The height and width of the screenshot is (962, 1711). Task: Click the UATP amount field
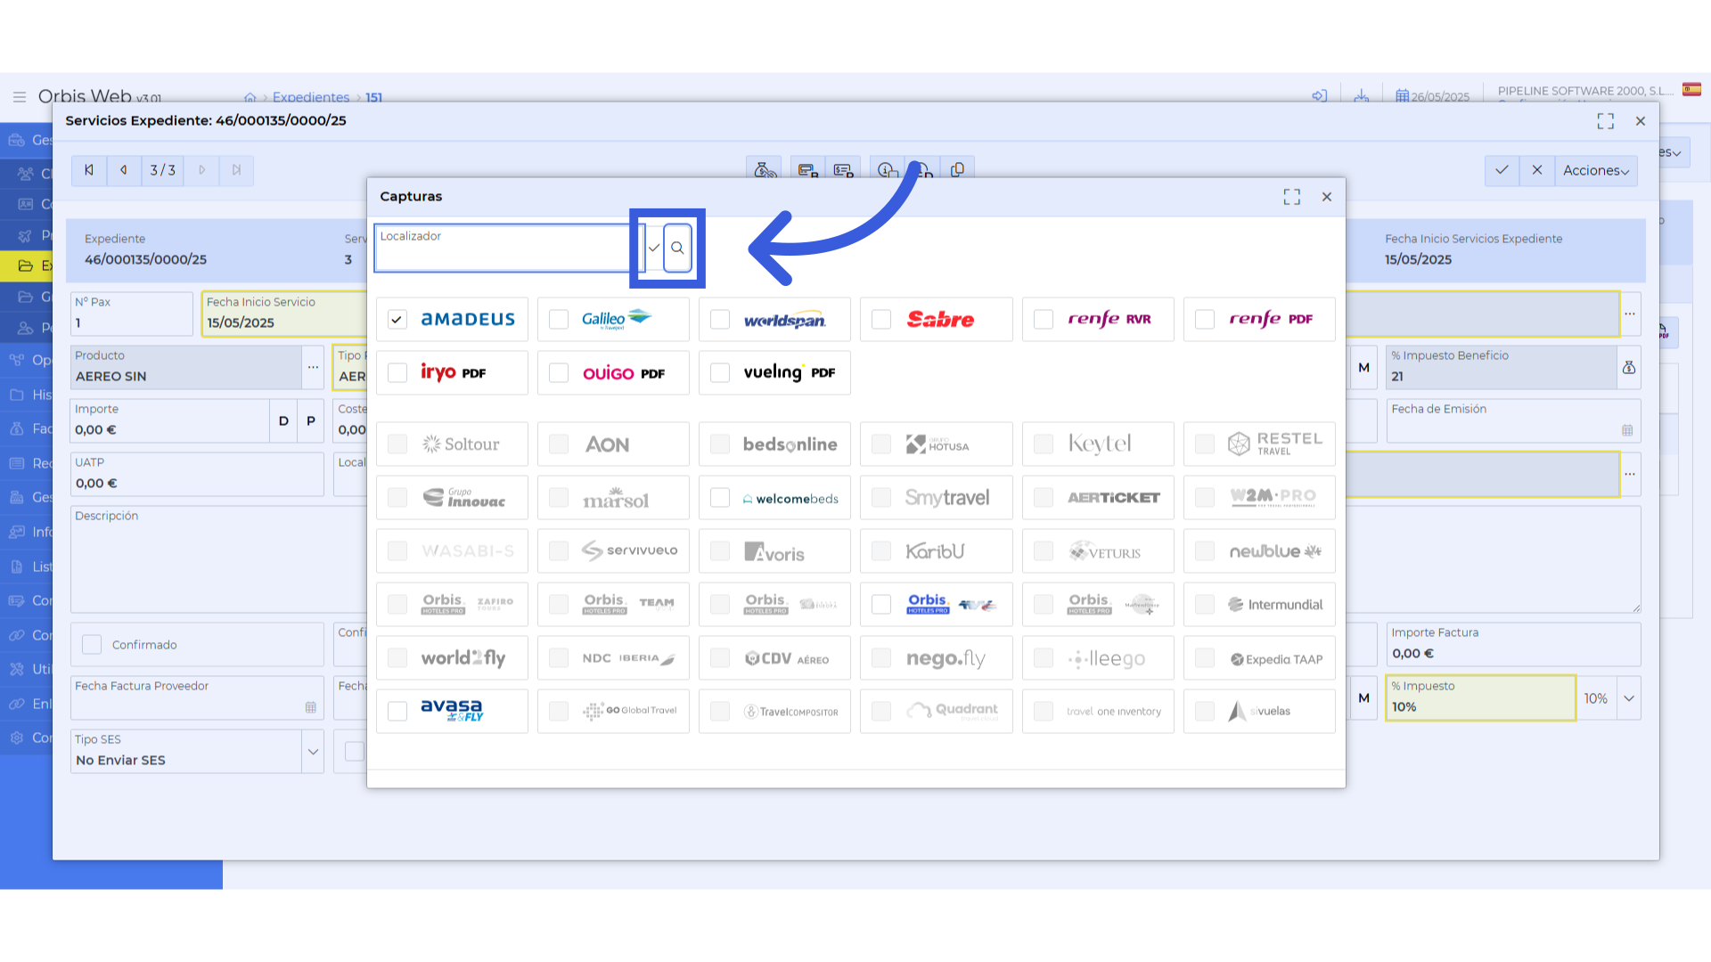[x=197, y=474]
